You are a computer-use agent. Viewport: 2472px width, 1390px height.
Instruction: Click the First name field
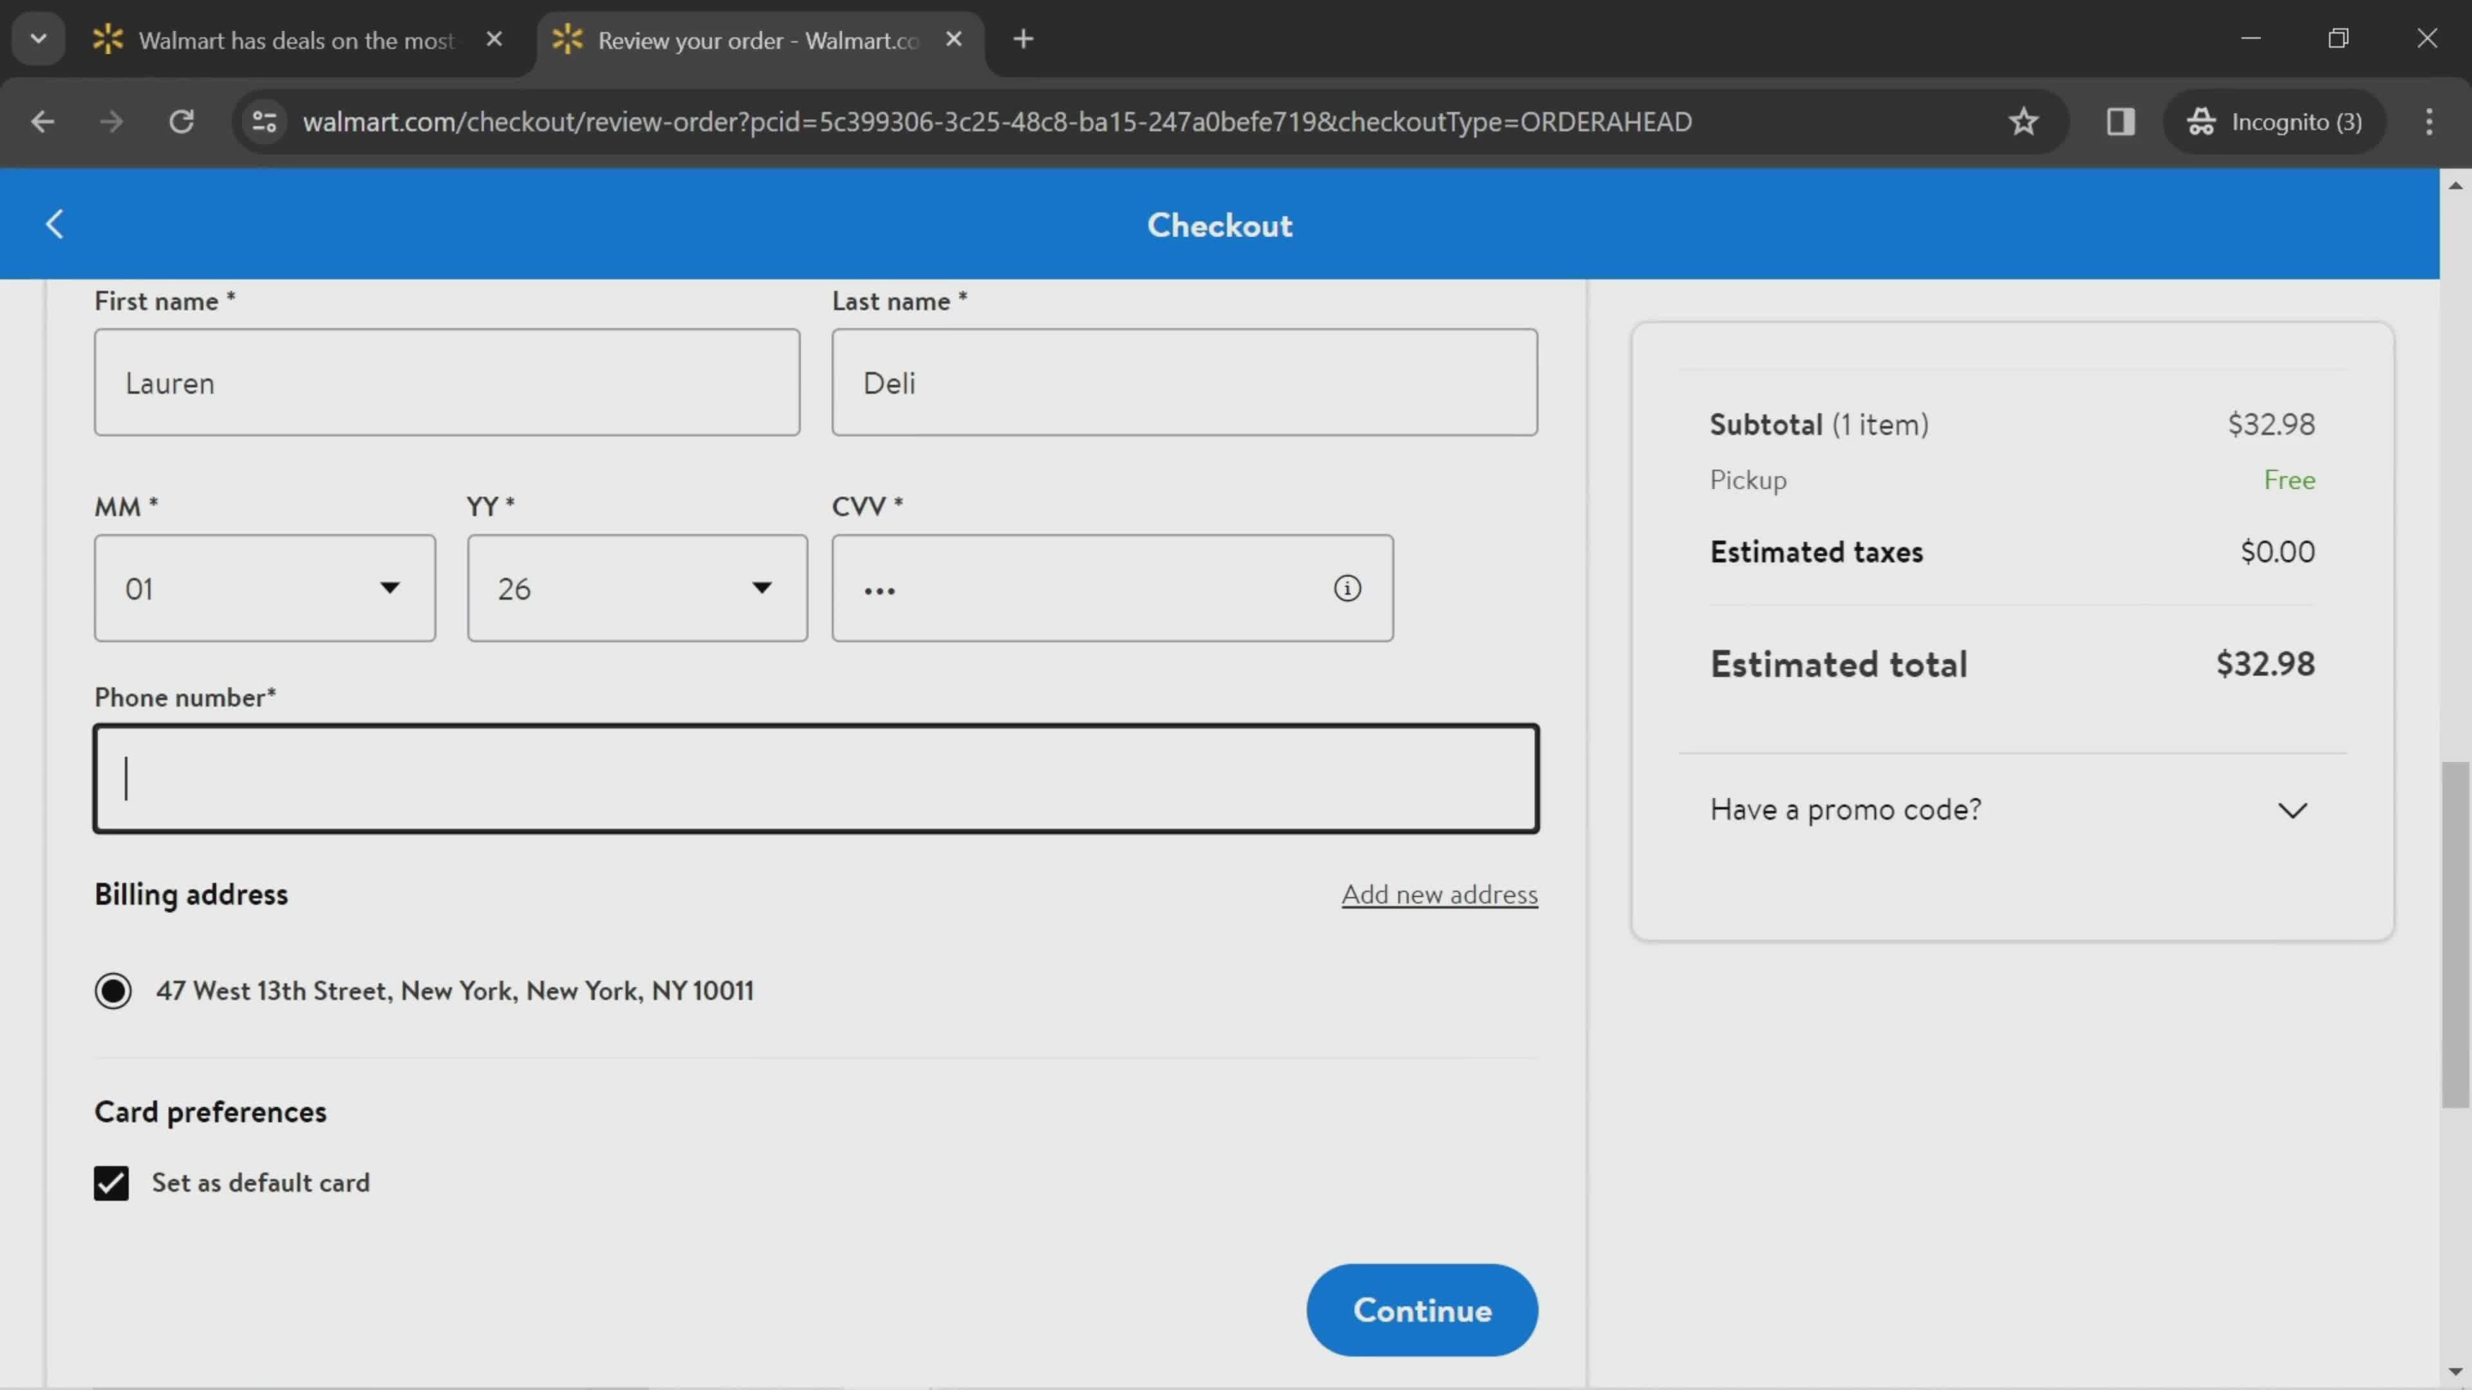pyautogui.click(x=447, y=383)
